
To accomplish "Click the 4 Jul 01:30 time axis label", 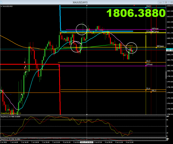I will coord(67,142).
